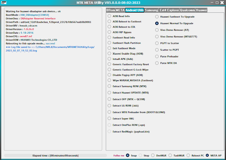Open the Ext4 Explorer tab
The image size is (226, 160).
tap(169, 10)
